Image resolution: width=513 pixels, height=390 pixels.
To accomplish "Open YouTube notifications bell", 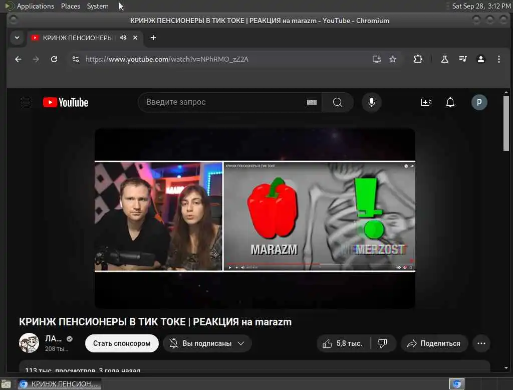I will pyautogui.click(x=450, y=102).
